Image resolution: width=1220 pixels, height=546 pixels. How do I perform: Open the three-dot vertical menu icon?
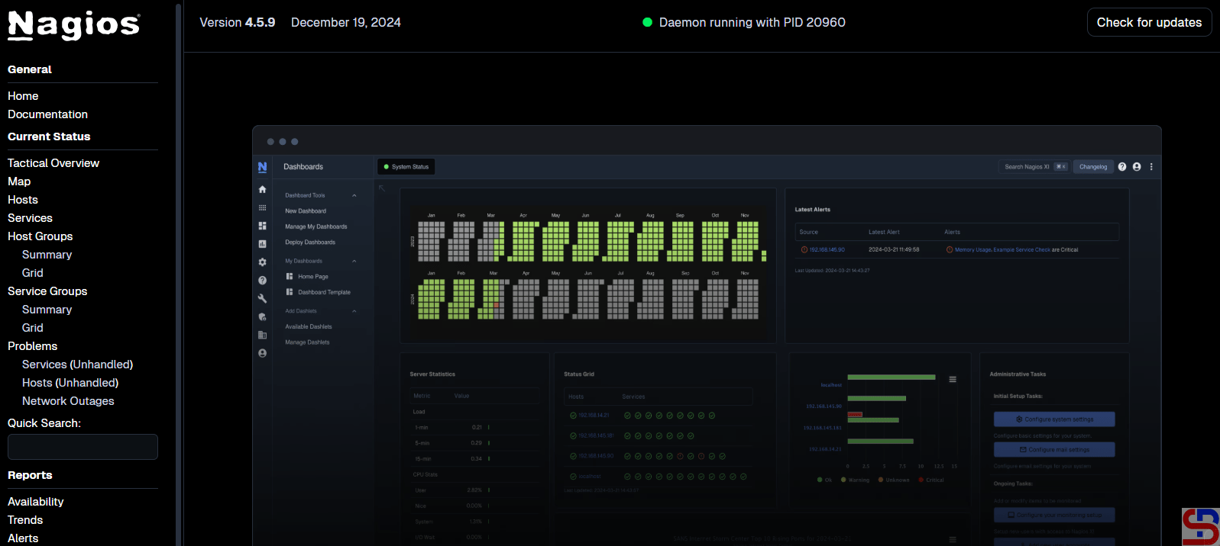[1151, 167]
